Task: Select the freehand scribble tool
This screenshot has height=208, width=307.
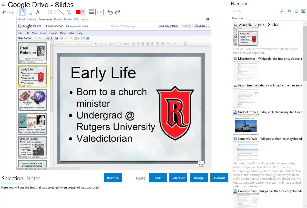Action: pos(69,12)
